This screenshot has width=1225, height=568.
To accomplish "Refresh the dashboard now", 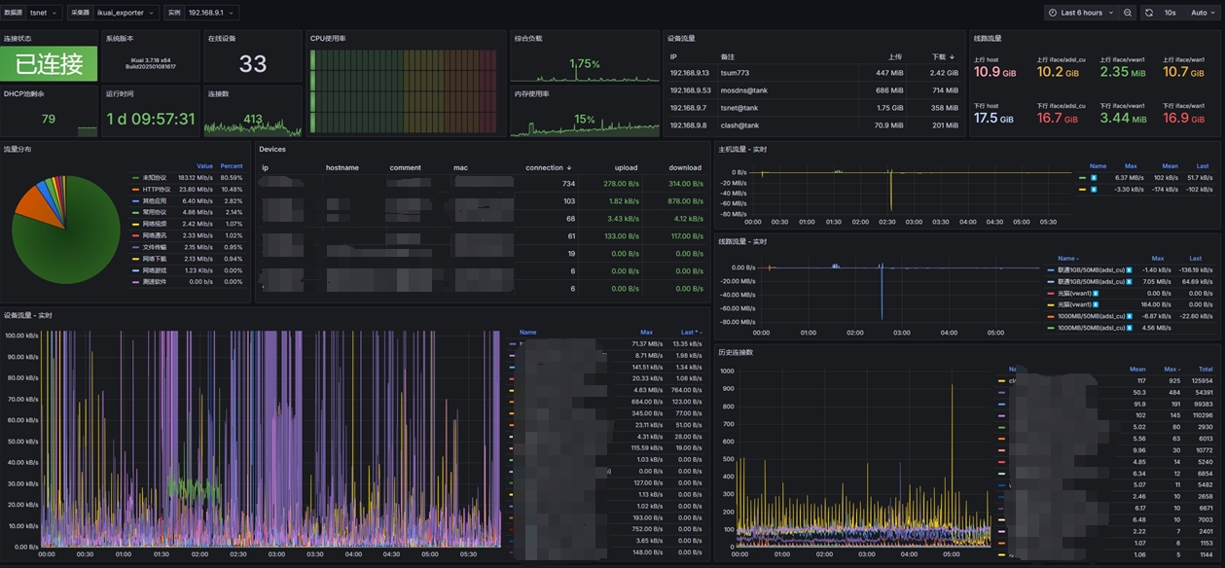I will pos(1149,13).
